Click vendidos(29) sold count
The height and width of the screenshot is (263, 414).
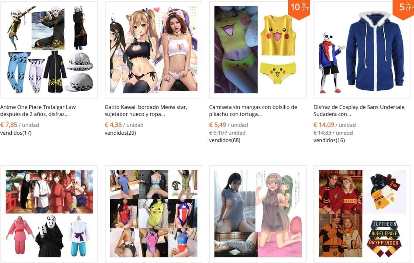click(120, 133)
